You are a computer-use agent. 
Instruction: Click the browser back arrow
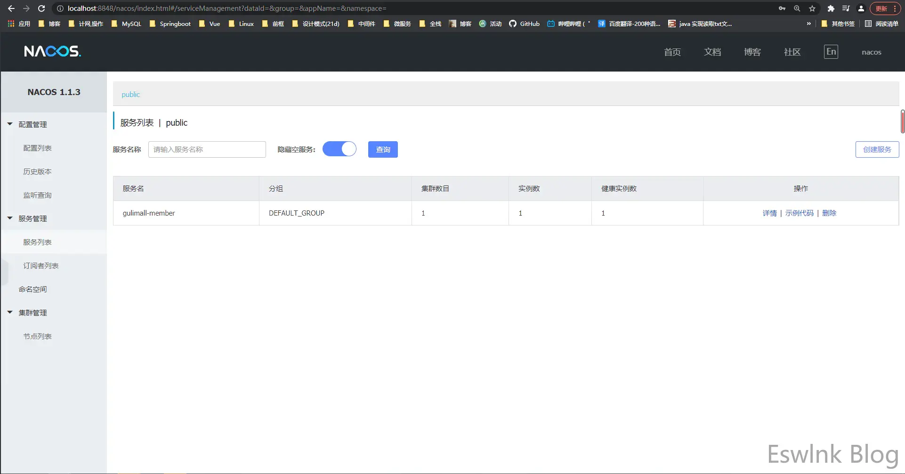[x=11, y=8]
